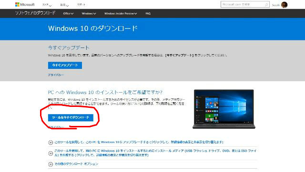Screen dimensions: 305x172
Task: Open プライバシー link under the download tool button
Action: pyautogui.click(x=56, y=127)
